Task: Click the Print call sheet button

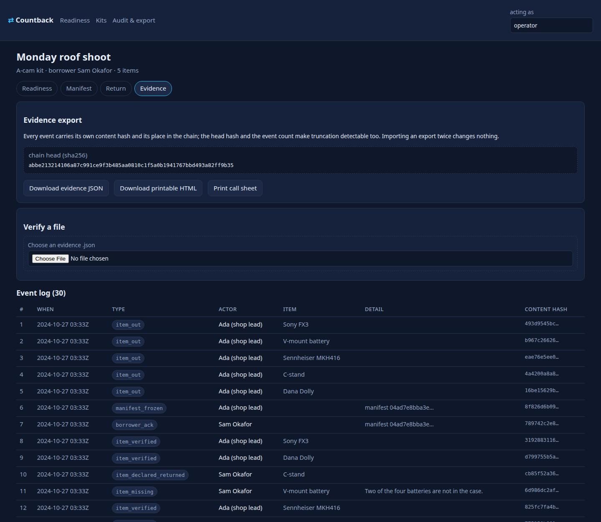Action: point(235,188)
